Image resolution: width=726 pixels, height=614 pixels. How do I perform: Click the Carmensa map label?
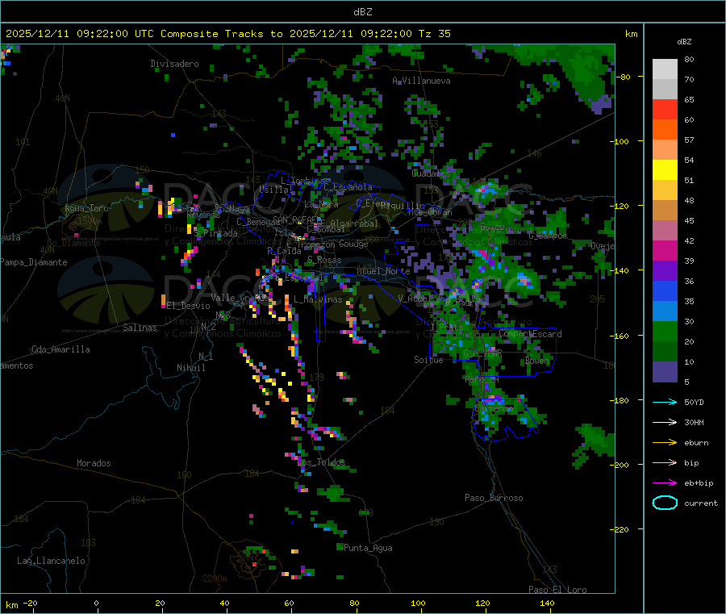(x=494, y=409)
